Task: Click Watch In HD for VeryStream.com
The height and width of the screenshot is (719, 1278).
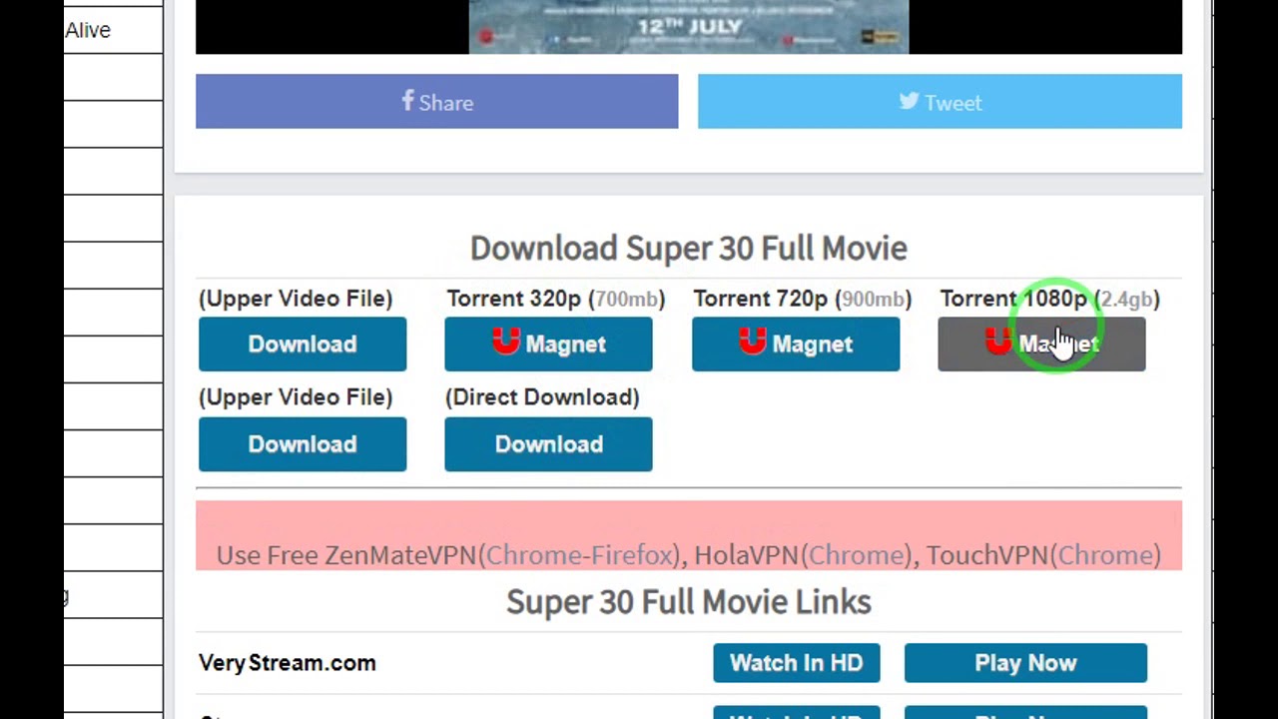Action: coord(797,663)
